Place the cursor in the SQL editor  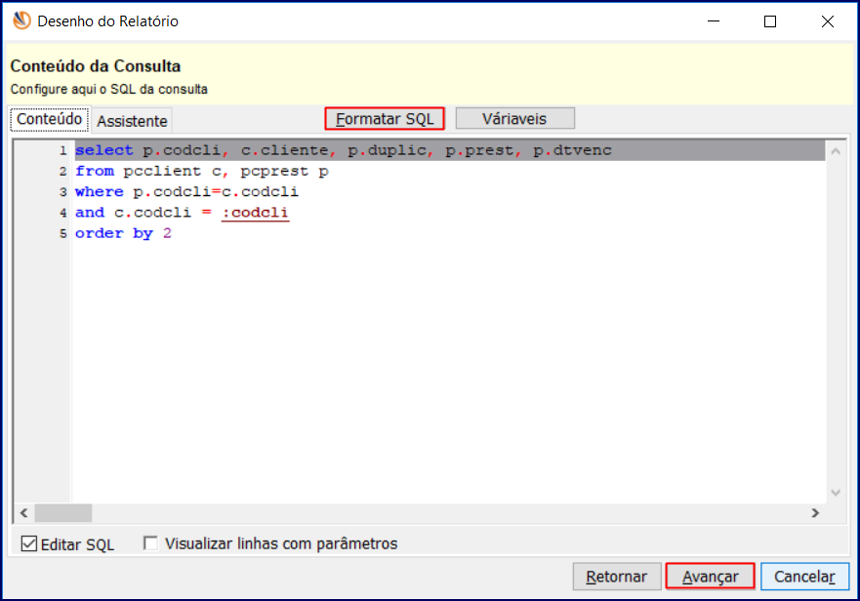click(x=390, y=341)
